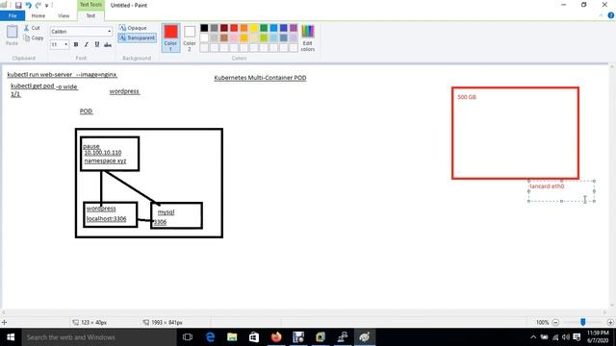This screenshot has height=346, width=616.
Task: Pick the black color swatch
Action: pyautogui.click(x=204, y=28)
